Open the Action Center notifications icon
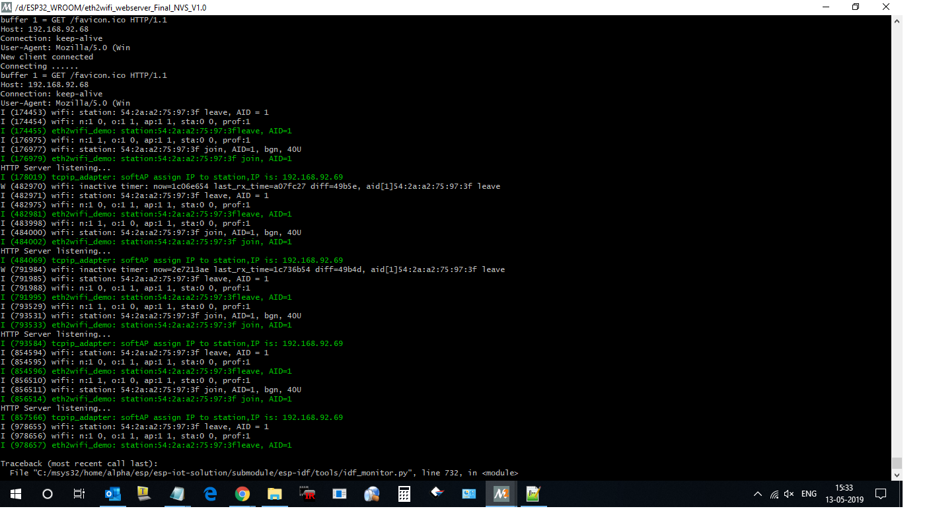The image size is (929, 519). coord(880,494)
